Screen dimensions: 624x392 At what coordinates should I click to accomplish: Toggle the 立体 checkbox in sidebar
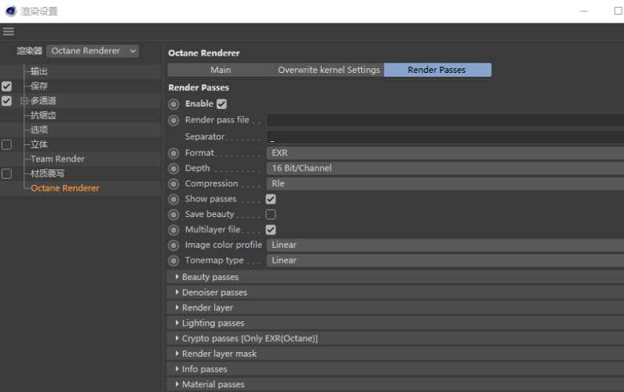7,144
